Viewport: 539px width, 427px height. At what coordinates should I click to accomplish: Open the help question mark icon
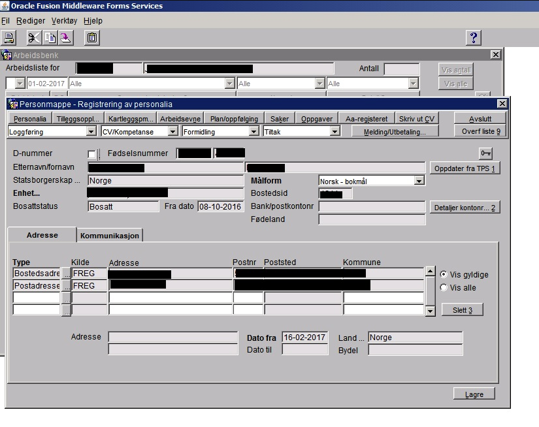click(x=474, y=38)
